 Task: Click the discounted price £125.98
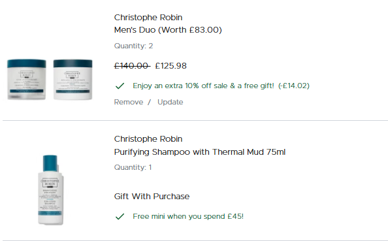[x=170, y=66]
